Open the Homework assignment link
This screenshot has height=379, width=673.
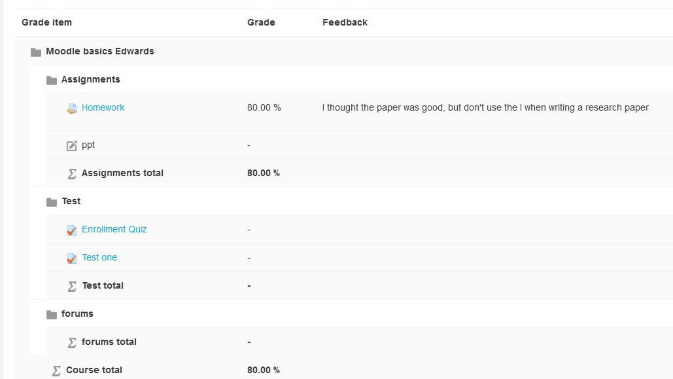103,107
